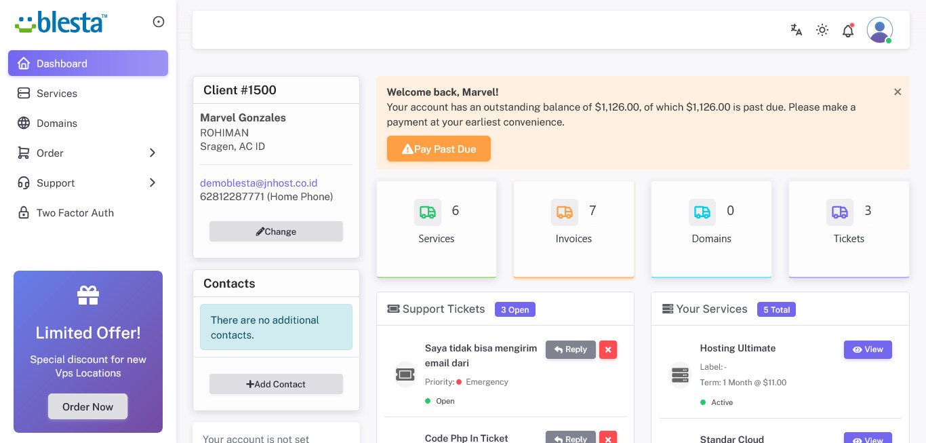926x443 pixels.
Task: Open the notifications bell
Action: (848, 31)
